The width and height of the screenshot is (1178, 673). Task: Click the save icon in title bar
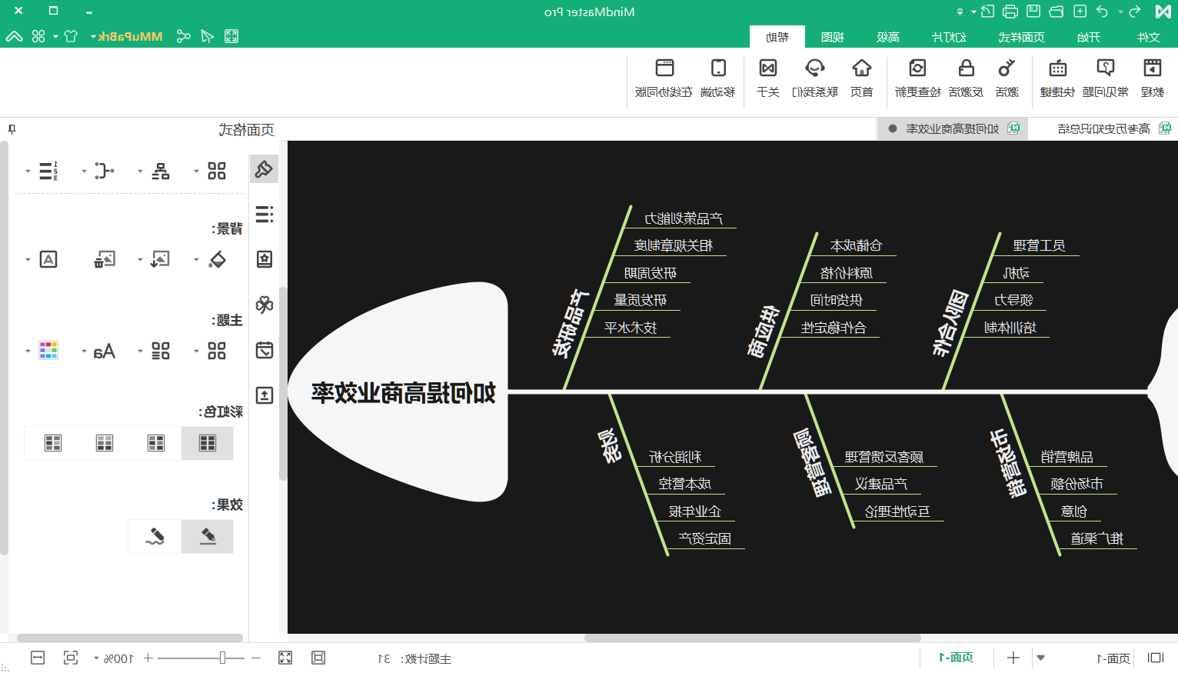click(1033, 12)
